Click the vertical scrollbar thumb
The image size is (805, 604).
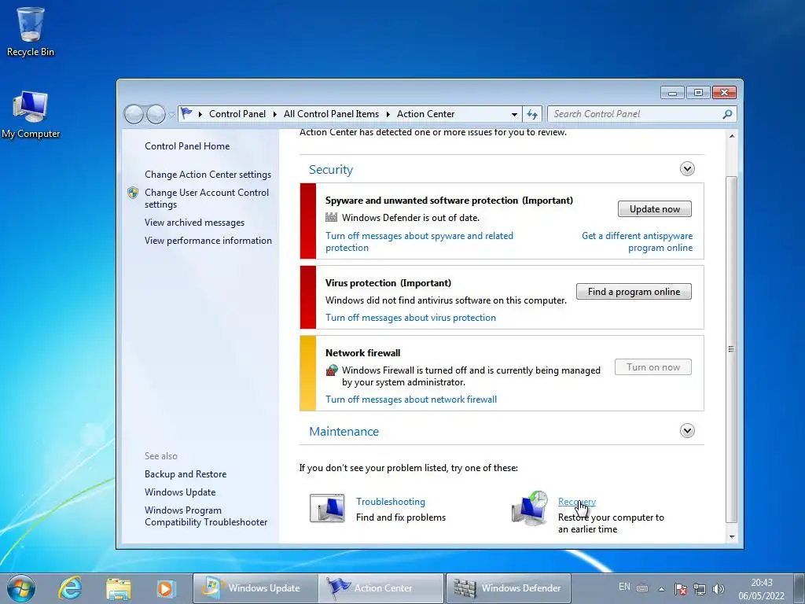732,349
